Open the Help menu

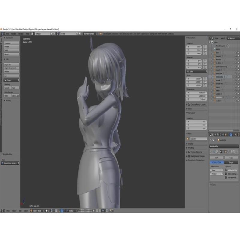point(27,34)
